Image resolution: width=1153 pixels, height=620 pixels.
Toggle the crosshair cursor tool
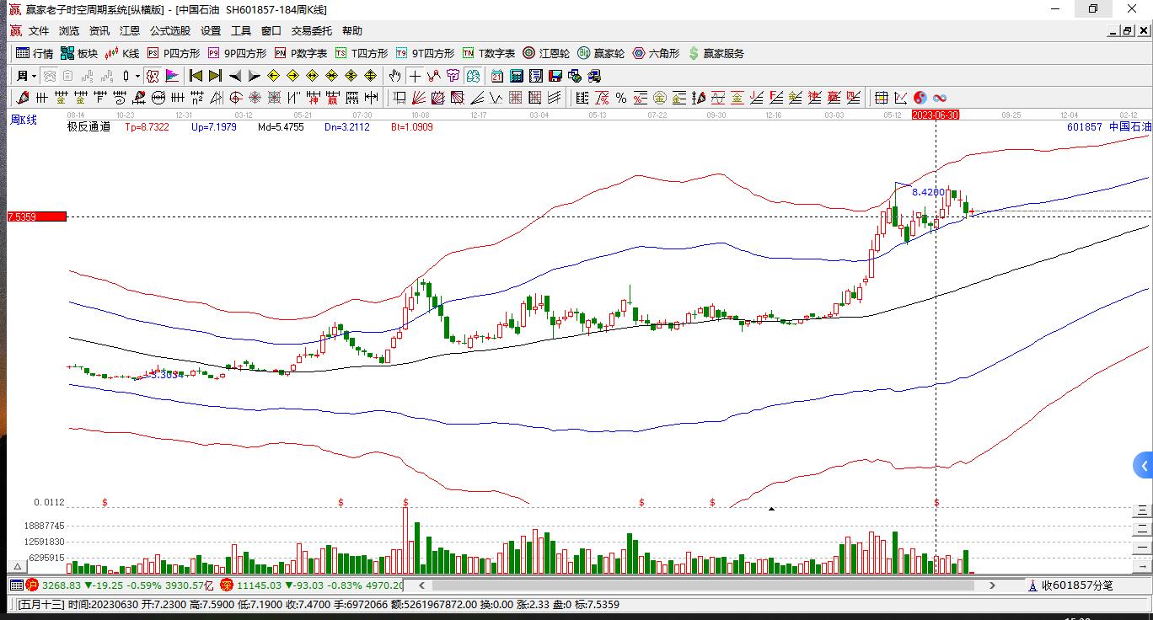(415, 76)
